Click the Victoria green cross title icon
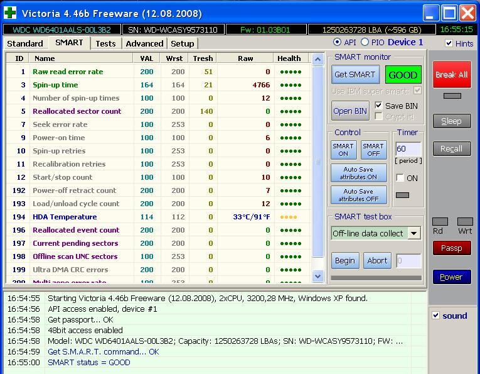480x374 pixels. tap(10, 13)
